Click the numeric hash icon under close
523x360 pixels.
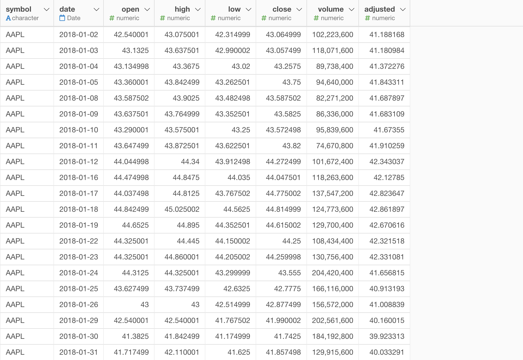pos(264,18)
